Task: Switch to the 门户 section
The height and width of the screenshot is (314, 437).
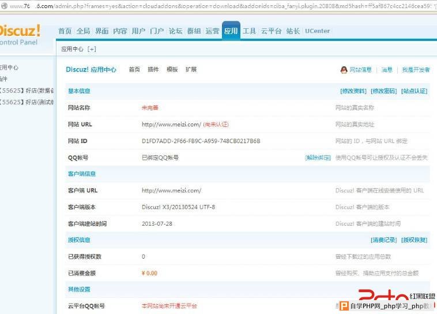Action: pos(157,31)
